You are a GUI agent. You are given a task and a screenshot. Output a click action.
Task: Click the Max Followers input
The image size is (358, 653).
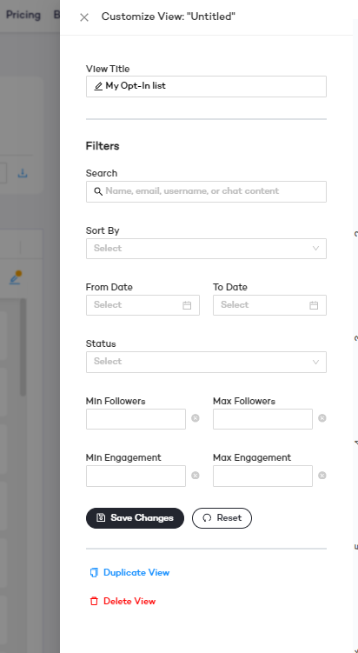click(262, 418)
